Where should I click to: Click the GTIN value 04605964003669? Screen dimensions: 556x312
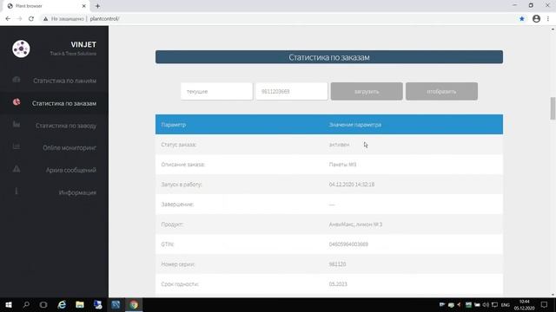click(348, 244)
